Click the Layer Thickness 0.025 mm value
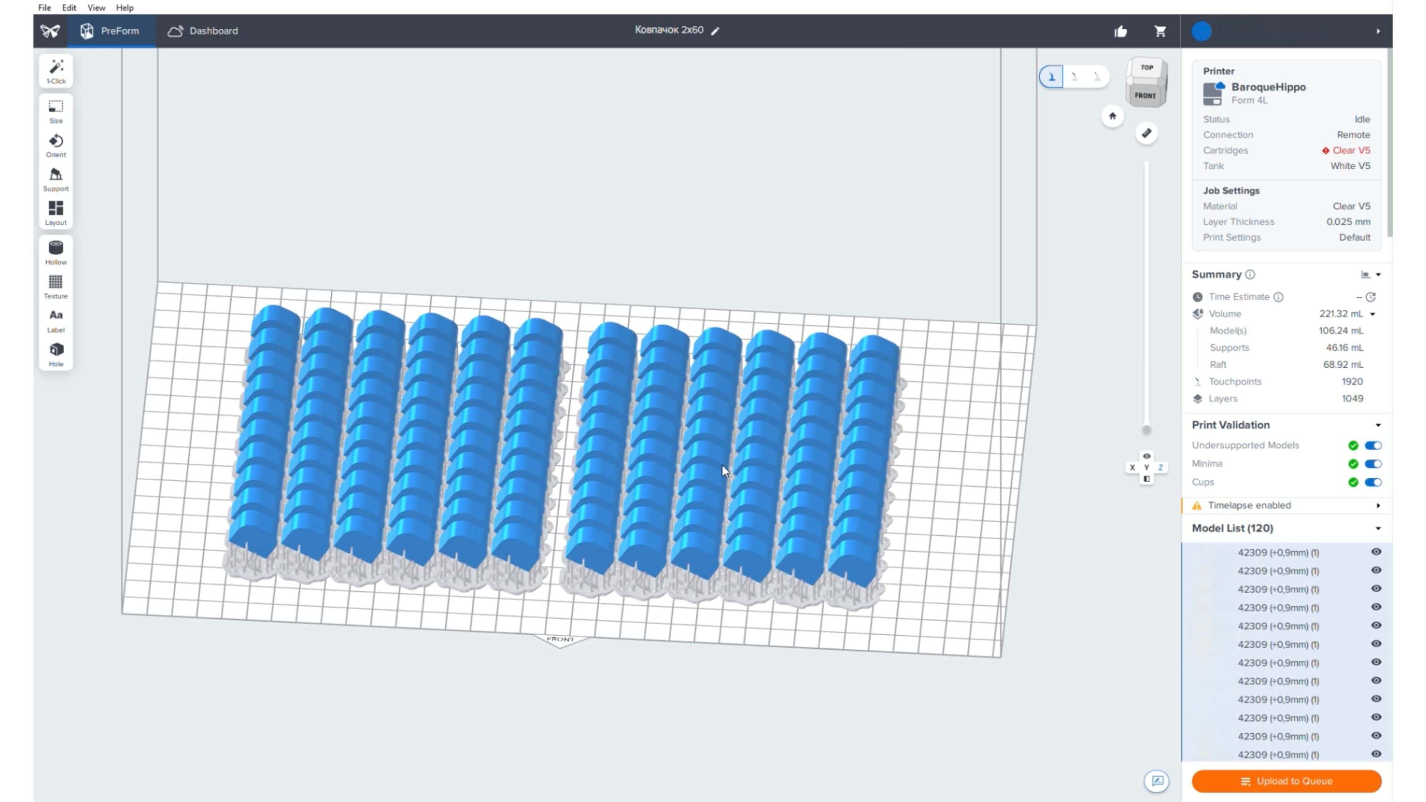 (x=1348, y=222)
